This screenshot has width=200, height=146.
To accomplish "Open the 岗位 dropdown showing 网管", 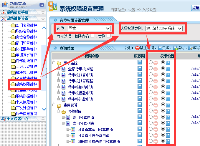I will 89,29.
